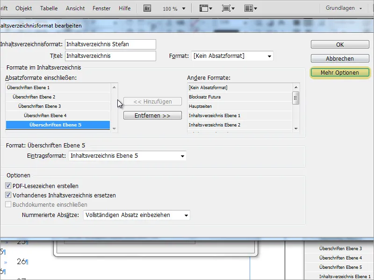Click scroll down arrow of included formats list
This screenshot has height=280, width=374.
click(114, 129)
